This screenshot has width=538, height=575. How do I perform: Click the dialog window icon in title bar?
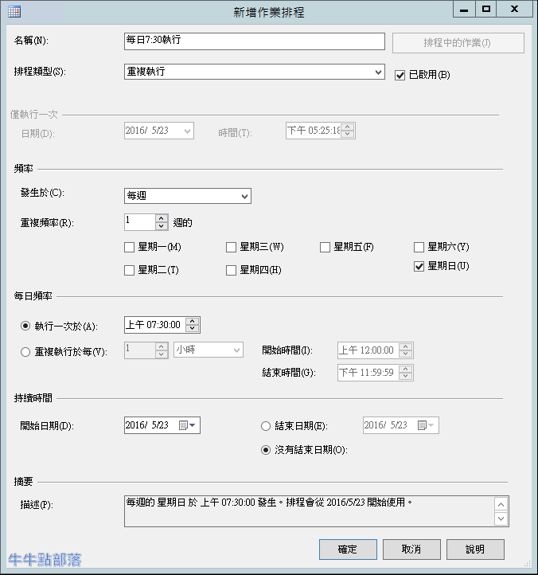point(14,11)
